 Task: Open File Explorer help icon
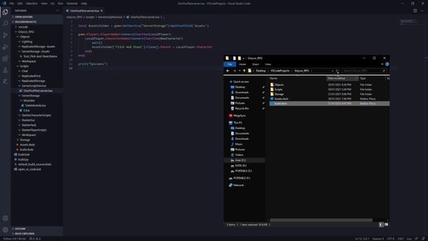coord(387,64)
